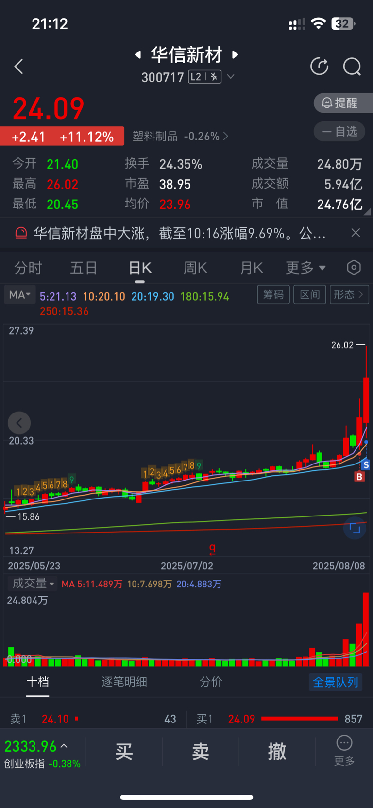Switch to 月K chart tab

(252, 268)
